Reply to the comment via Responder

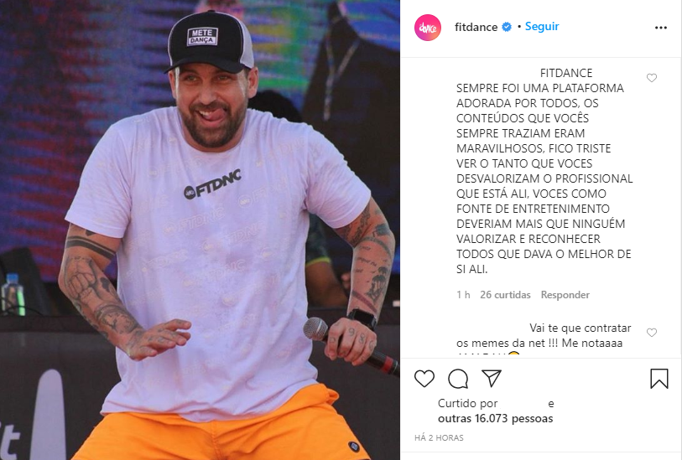point(565,295)
